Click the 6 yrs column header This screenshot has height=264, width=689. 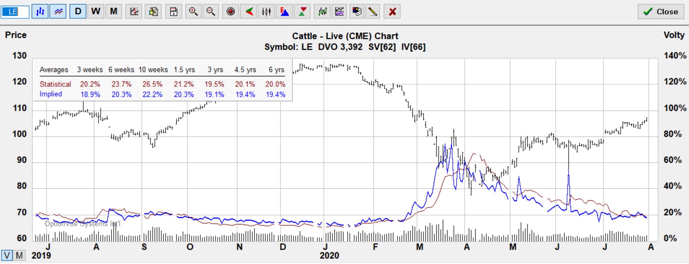(276, 70)
